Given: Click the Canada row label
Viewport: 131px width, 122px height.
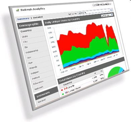Looking at the screenshot, I should (x=71, y=87).
